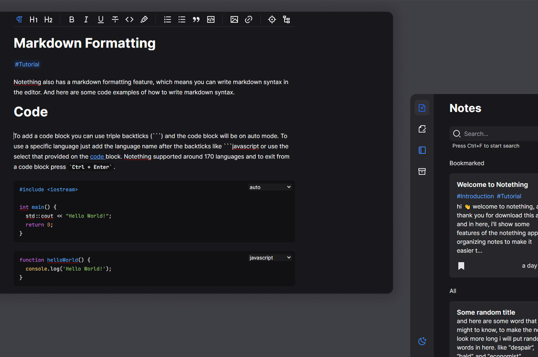Follow the code hyperlink in paragraph
The height and width of the screenshot is (357, 538).
coord(97,157)
